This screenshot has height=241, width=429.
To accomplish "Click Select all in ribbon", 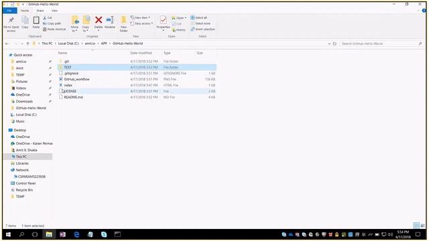I will coord(199,18).
